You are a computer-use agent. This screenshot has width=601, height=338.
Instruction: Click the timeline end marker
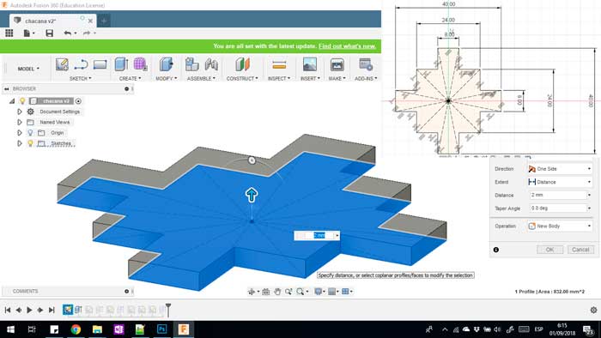pos(168,310)
